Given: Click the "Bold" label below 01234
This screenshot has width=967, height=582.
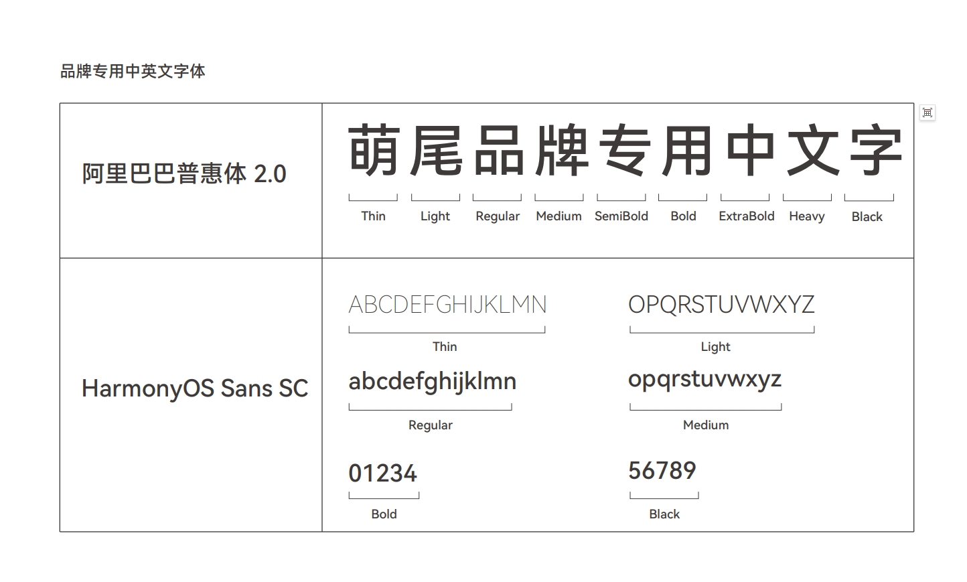Looking at the screenshot, I should tap(384, 514).
